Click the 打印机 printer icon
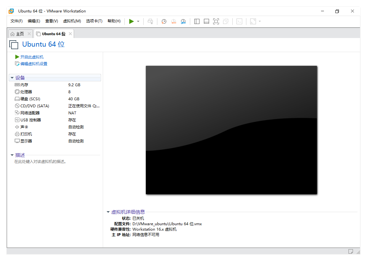Viewport: 367px width, 261px height. (x=17, y=134)
